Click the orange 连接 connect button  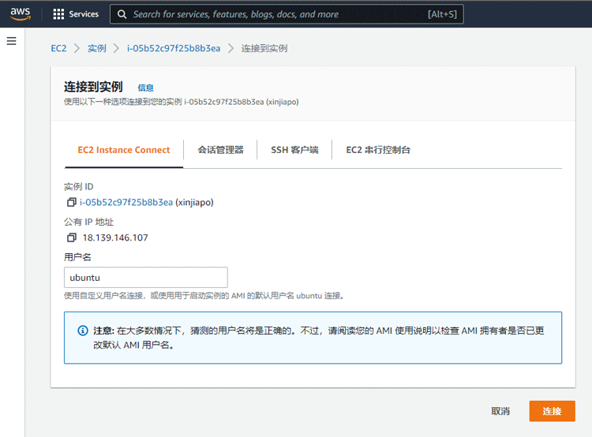point(552,411)
